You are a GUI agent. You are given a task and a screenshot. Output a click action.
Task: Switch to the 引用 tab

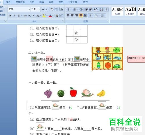pyautogui.click(x=32, y=2)
